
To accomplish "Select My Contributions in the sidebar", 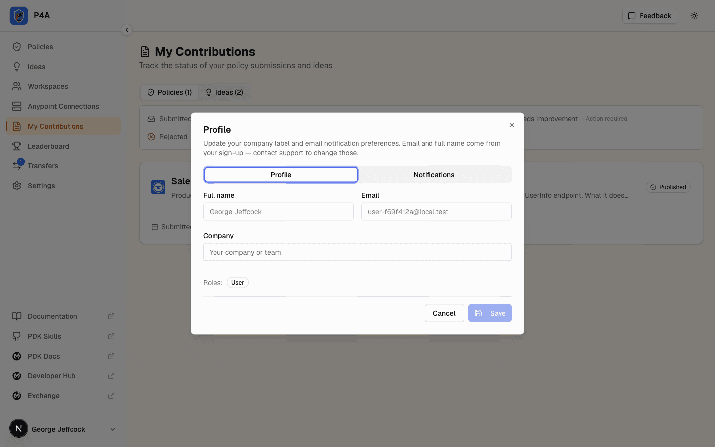I will click(64, 126).
